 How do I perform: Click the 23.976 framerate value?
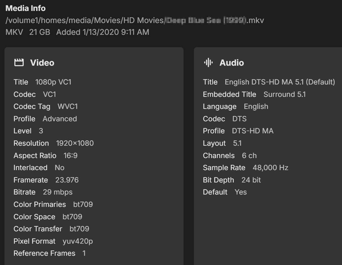(x=67, y=180)
